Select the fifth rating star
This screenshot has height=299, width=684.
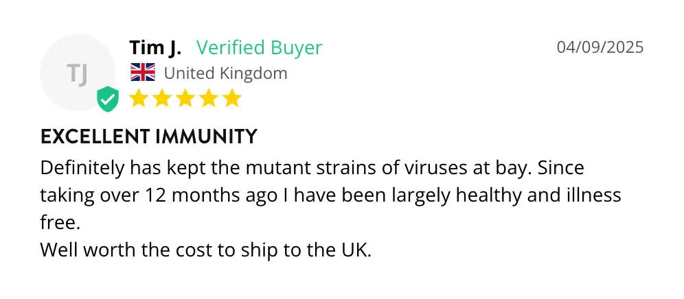(x=232, y=98)
